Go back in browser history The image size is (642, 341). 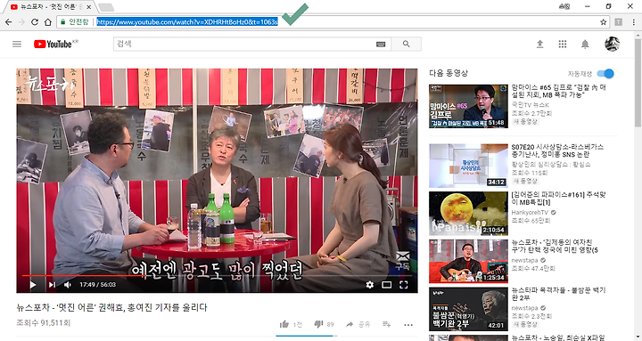pyautogui.click(x=8, y=22)
